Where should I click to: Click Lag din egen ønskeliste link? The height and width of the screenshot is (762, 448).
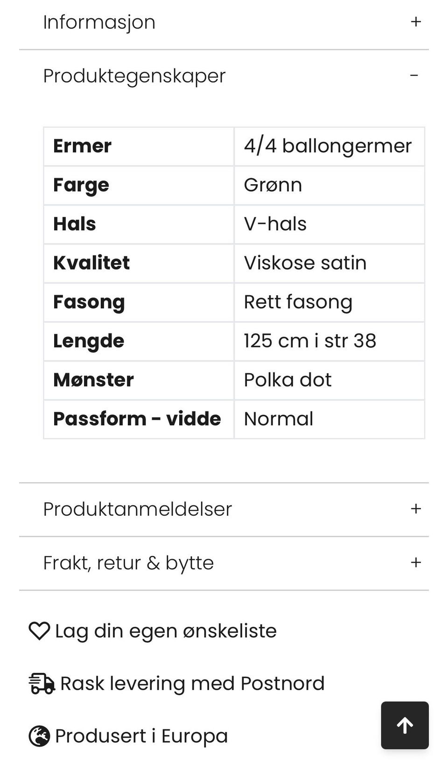(x=166, y=631)
